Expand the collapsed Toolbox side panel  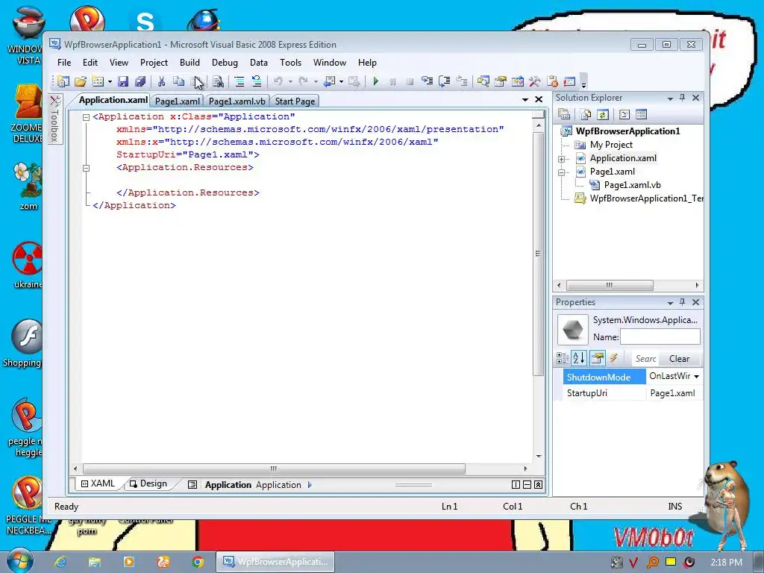point(55,119)
